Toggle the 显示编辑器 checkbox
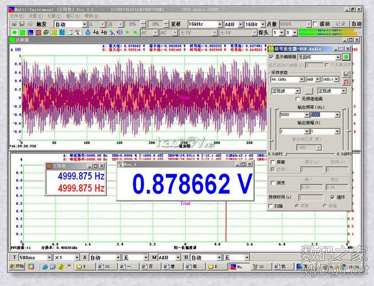Screen dimensions: 374x286 272,57
